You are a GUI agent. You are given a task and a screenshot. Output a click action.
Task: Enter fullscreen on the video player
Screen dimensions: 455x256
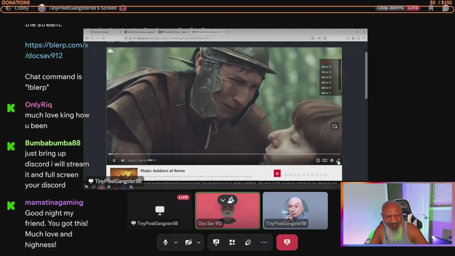tap(338, 160)
